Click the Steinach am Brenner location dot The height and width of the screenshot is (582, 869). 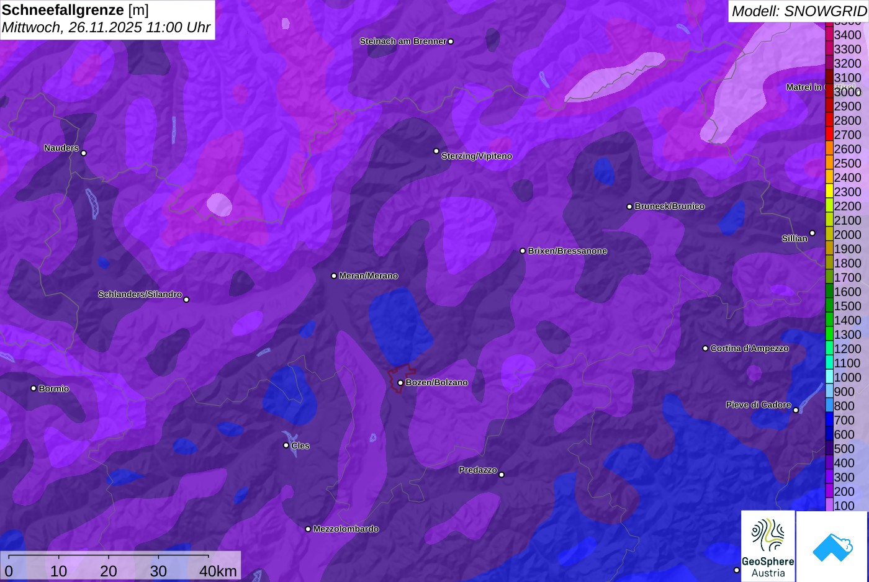(451, 42)
